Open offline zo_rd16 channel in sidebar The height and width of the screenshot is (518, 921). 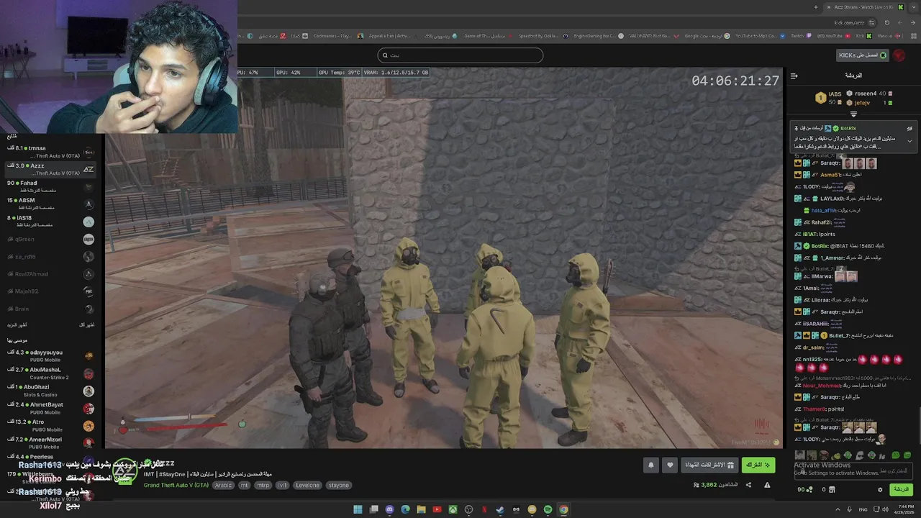pyautogui.click(x=50, y=256)
